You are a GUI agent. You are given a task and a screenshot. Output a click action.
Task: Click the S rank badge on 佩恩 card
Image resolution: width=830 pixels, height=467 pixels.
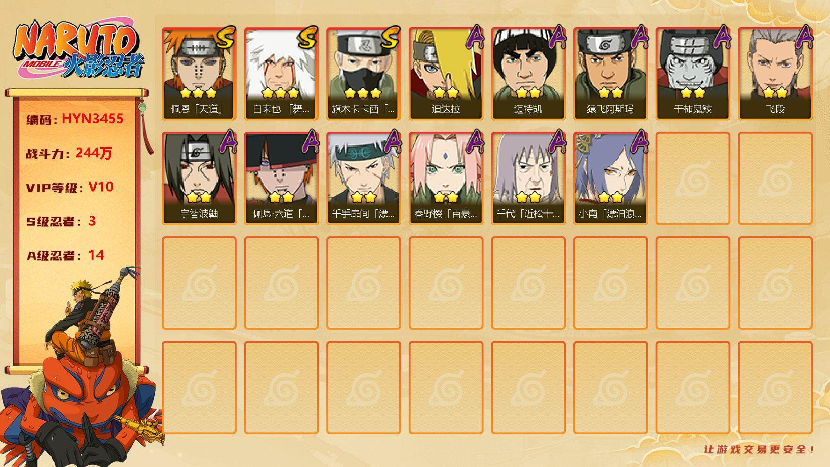pyautogui.click(x=224, y=37)
